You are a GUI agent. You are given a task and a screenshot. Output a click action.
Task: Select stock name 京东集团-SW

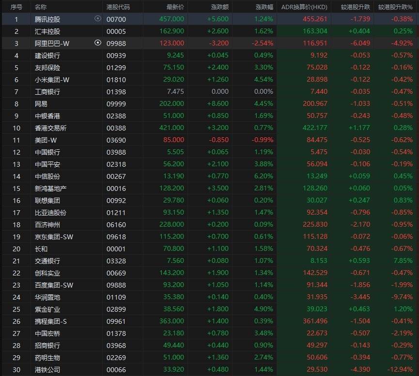[54, 237]
